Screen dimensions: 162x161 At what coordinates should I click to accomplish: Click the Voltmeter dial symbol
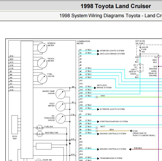coord(61,106)
